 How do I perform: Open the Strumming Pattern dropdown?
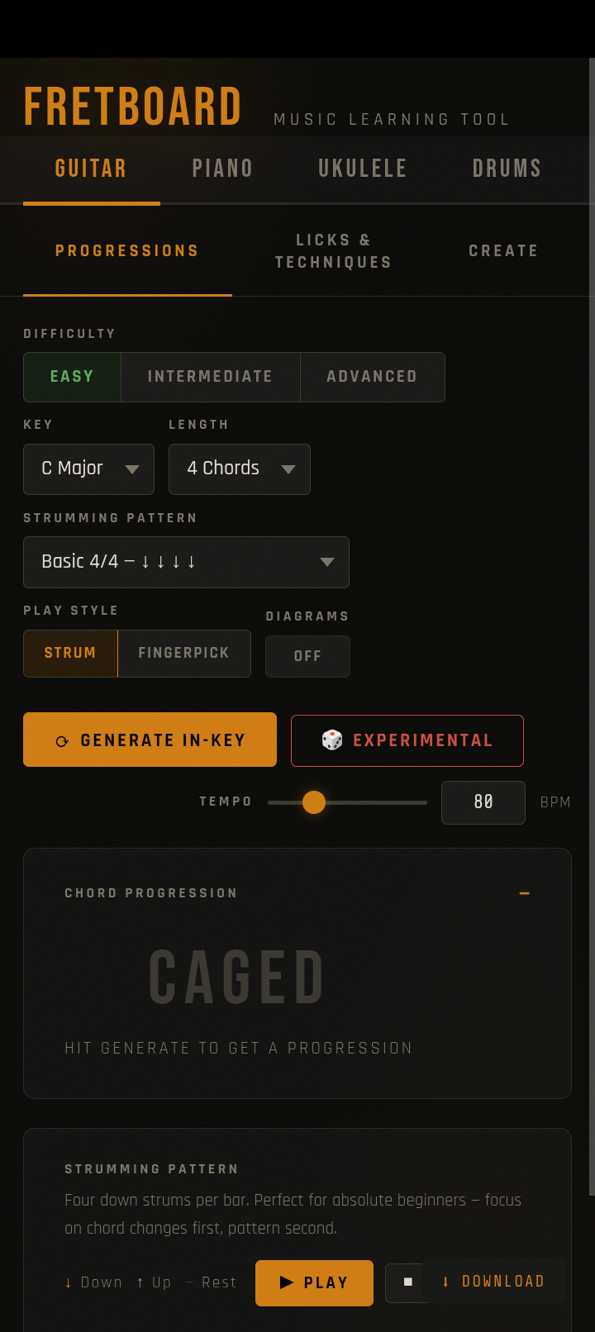pyautogui.click(x=186, y=562)
